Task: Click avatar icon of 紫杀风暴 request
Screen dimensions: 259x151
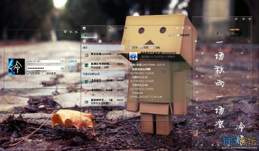Action: pos(86,55)
